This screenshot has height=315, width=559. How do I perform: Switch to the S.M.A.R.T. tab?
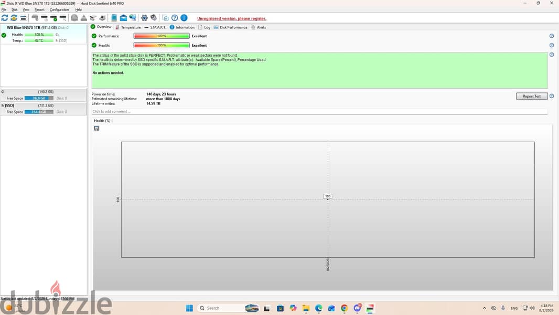pos(155,27)
